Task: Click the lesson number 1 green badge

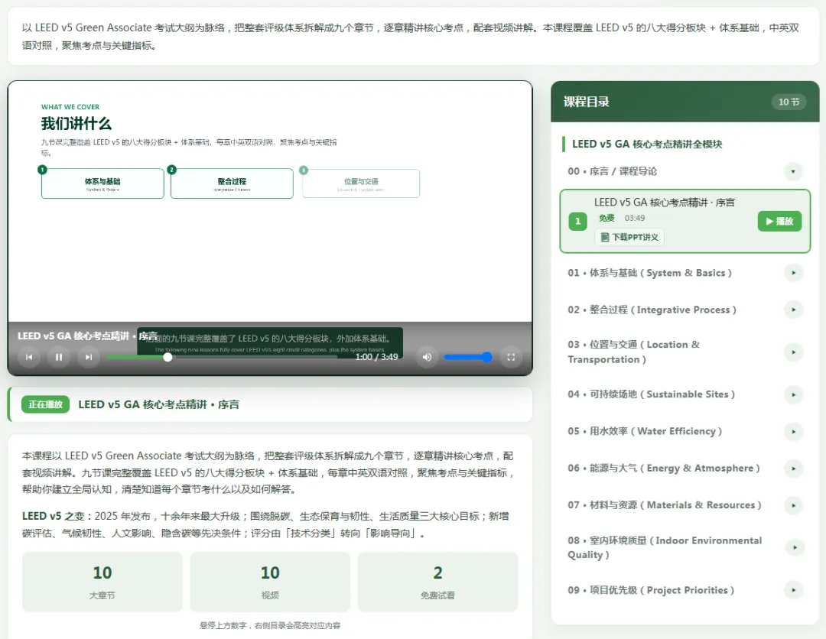Action: [x=578, y=221]
